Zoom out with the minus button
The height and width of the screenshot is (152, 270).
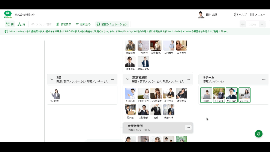point(262,24)
